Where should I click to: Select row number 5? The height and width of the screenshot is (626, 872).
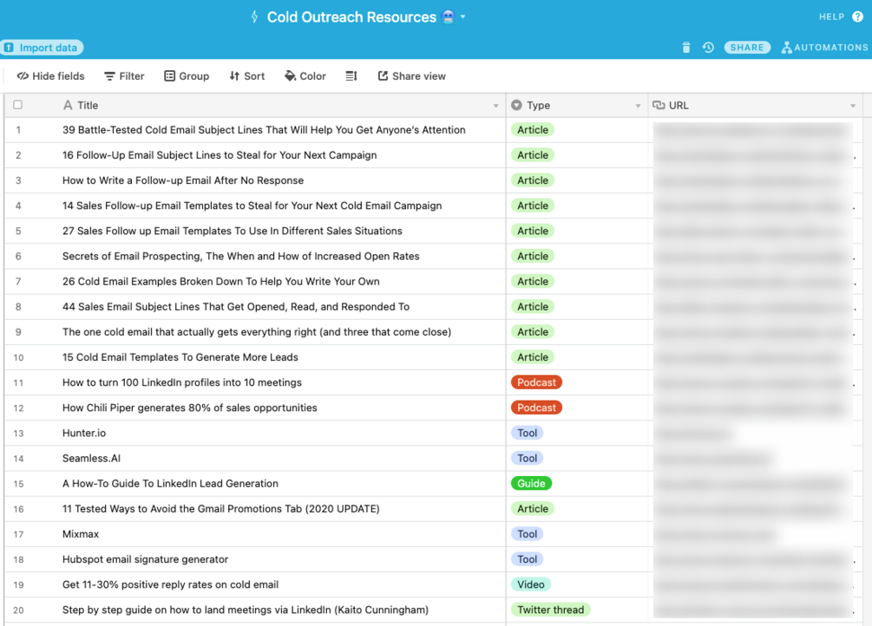click(18, 231)
